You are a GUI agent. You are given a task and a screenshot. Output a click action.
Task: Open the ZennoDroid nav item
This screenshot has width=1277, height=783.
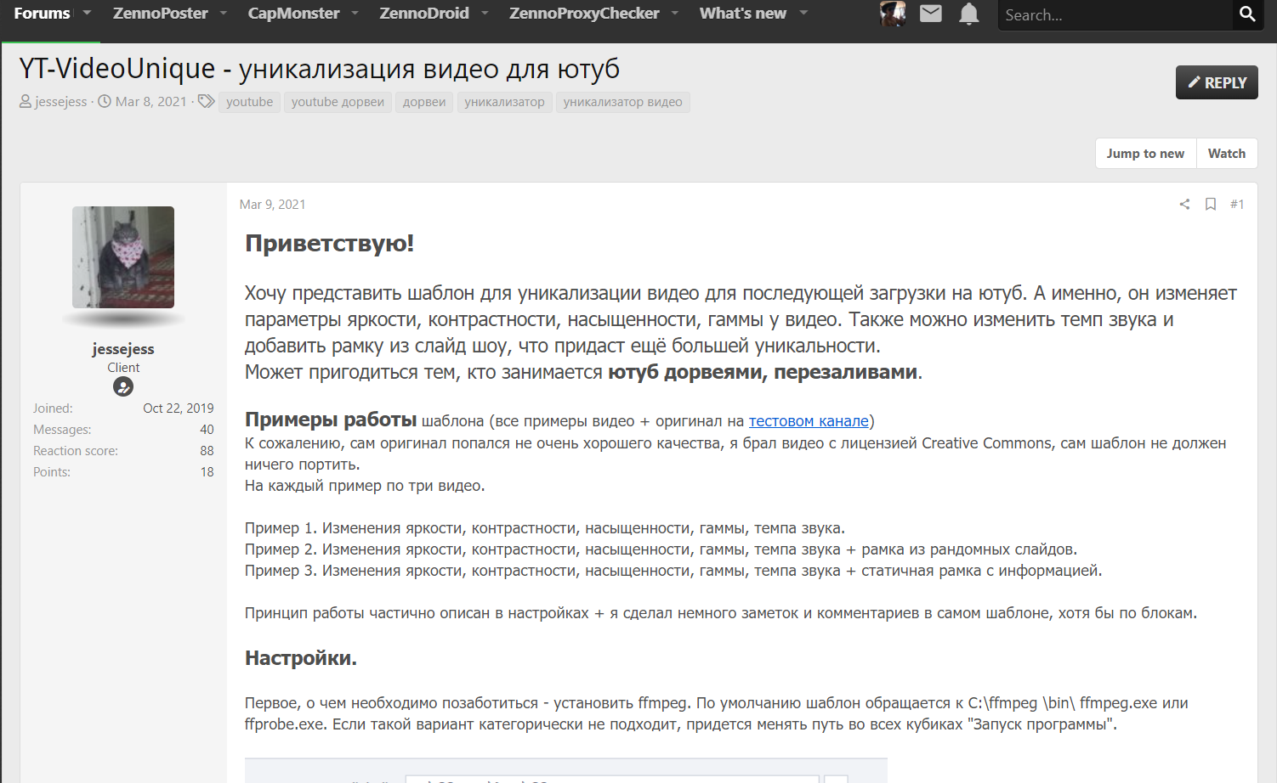click(x=424, y=14)
